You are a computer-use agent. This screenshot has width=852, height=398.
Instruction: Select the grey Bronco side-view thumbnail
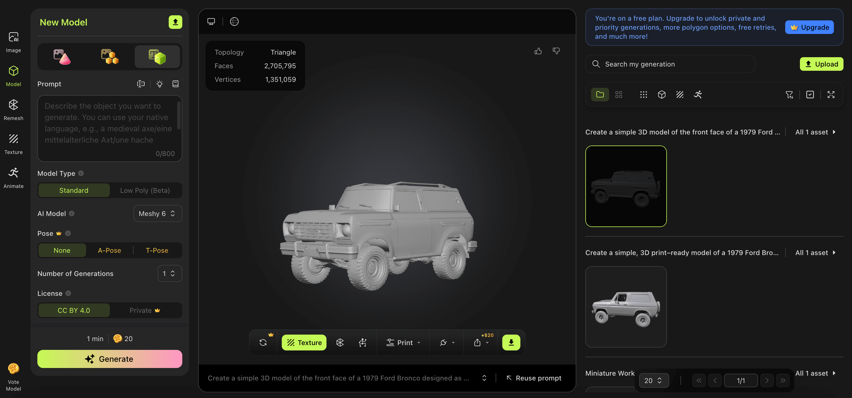(x=626, y=307)
